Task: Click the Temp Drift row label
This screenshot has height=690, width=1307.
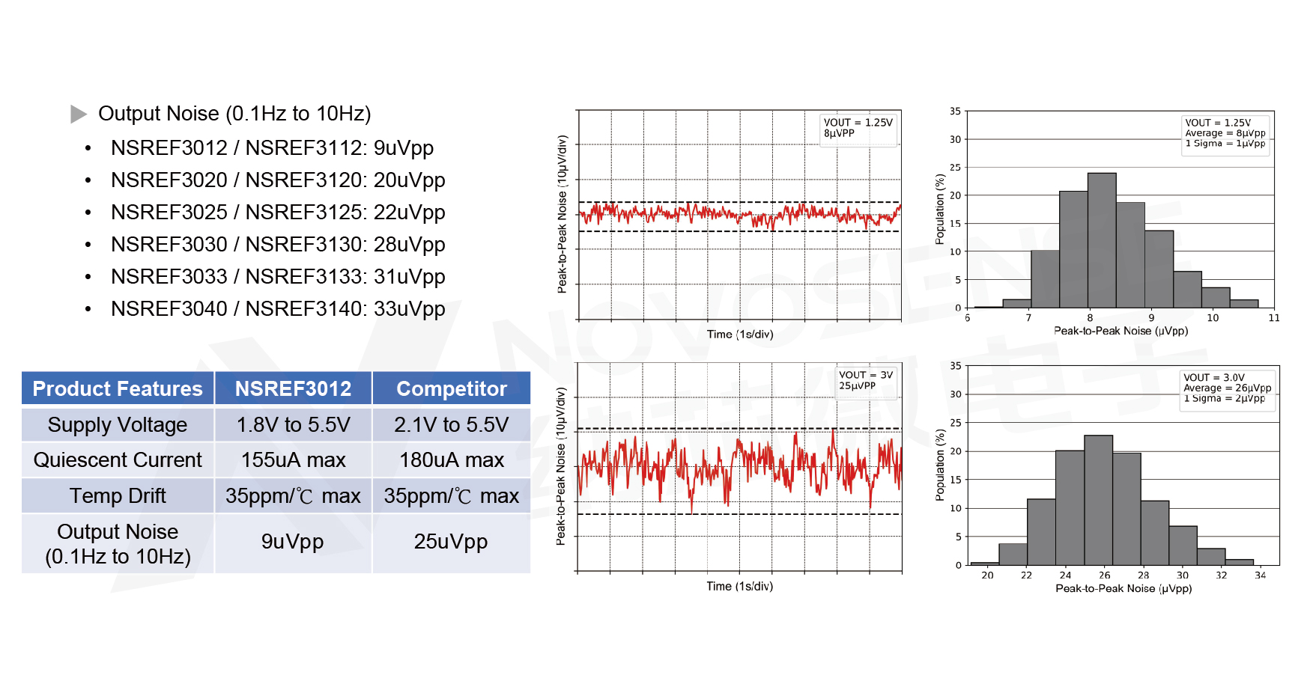Action: click(x=118, y=496)
